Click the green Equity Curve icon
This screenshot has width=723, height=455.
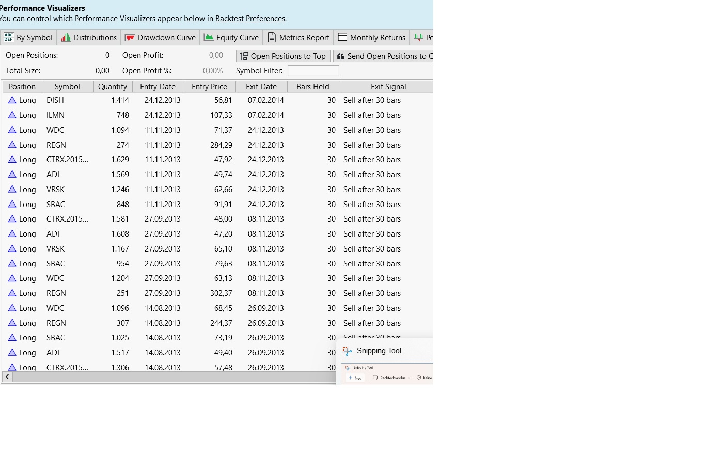point(209,38)
